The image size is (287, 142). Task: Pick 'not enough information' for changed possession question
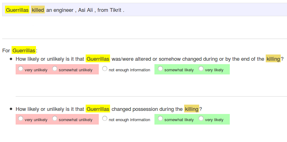pyautogui.click(x=105, y=119)
